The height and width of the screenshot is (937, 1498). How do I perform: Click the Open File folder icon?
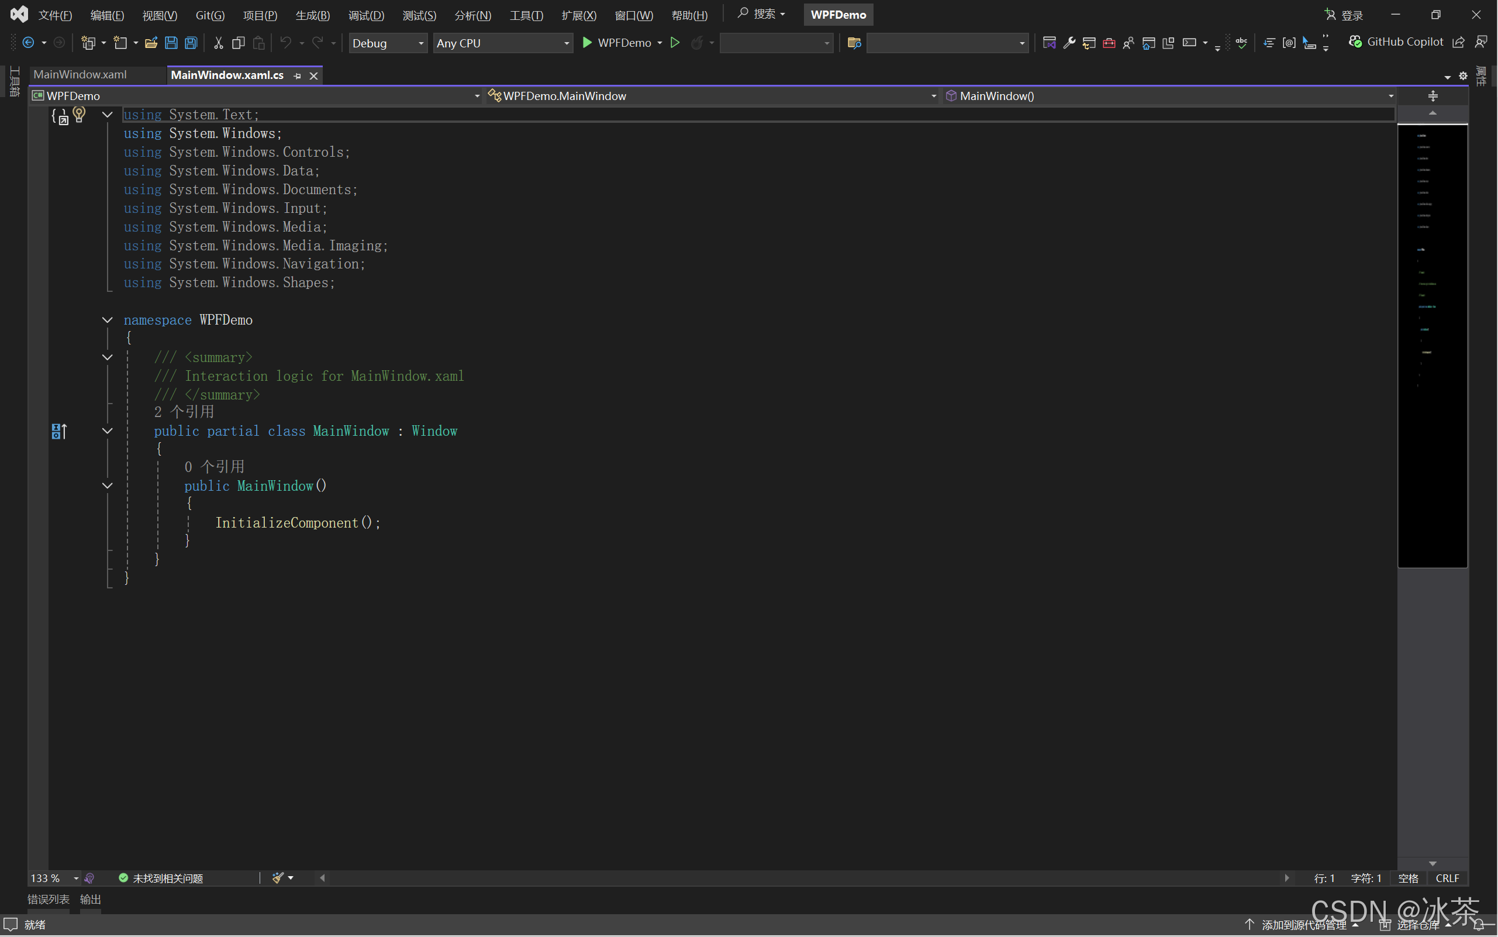[150, 43]
